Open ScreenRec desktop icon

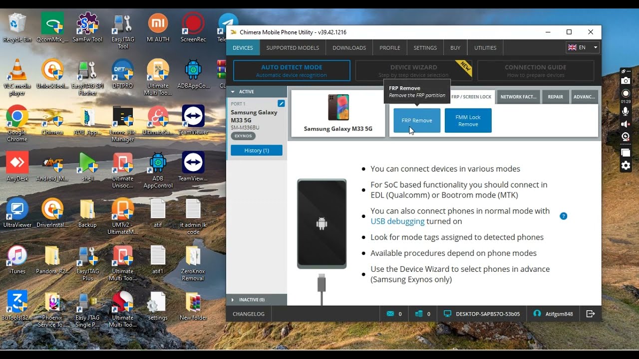pos(193,28)
